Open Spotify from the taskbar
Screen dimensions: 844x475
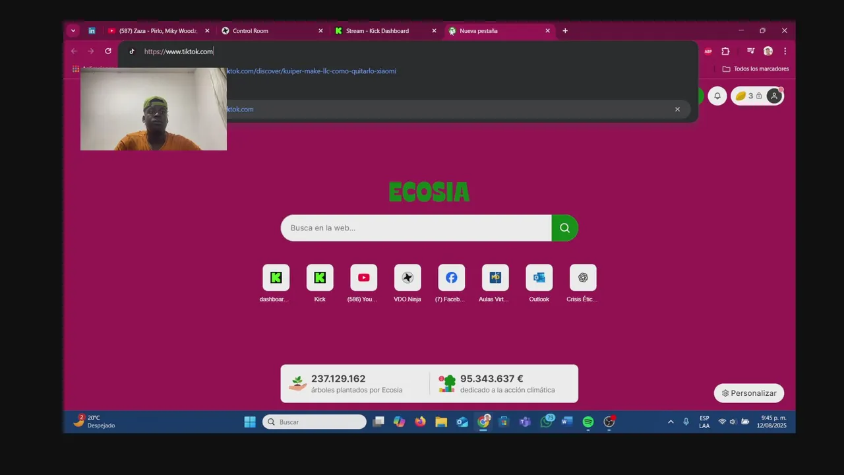[588, 422]
